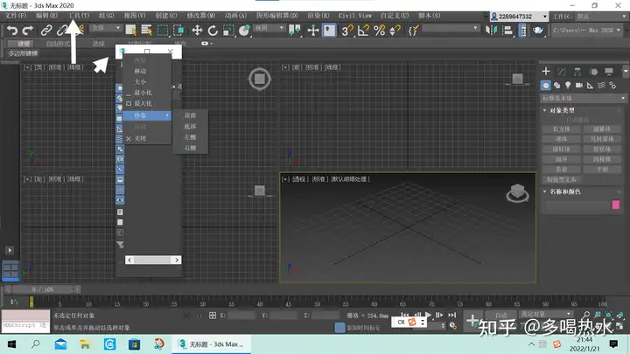Select the Create plus tab in command panel
630x354 pixels.
coord(546,72)
